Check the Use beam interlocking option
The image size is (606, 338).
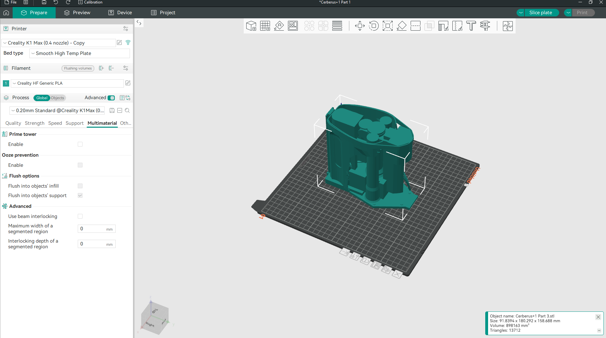[x=80, y=216]
